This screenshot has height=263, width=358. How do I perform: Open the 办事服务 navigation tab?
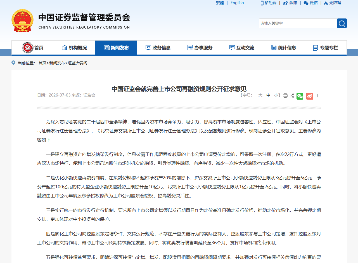click(200, 48)
